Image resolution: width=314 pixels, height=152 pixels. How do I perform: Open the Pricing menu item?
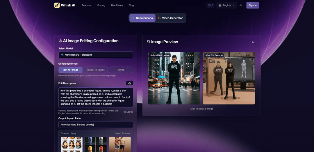click(101, 5)
